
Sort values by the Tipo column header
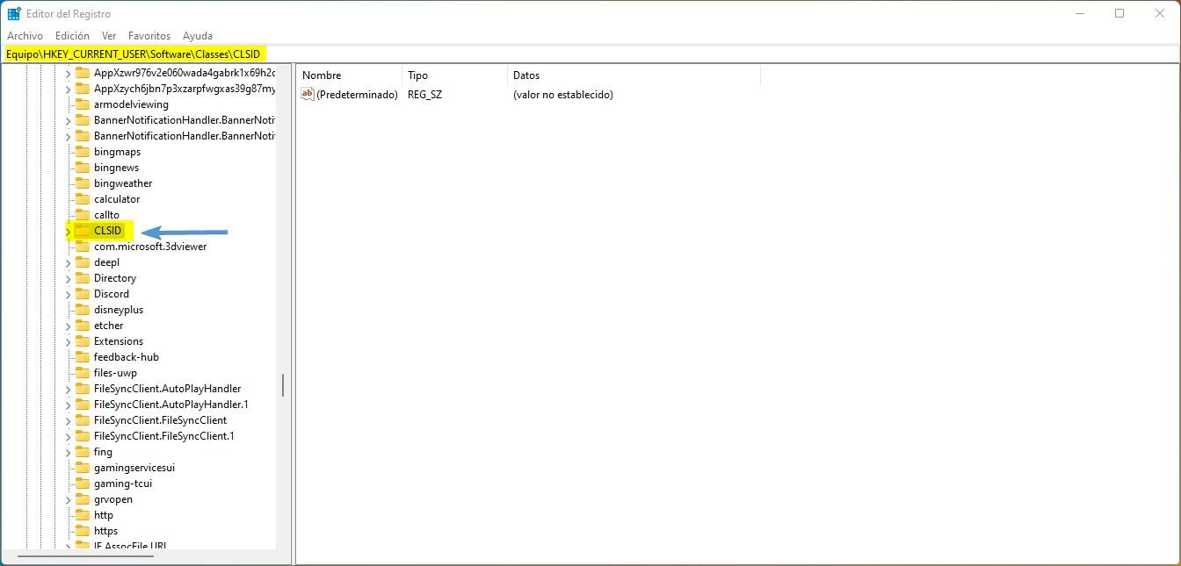click(419, 75)
